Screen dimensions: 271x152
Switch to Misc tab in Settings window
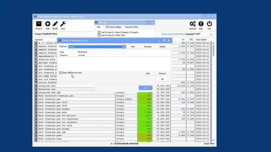(x=99, y=27)
